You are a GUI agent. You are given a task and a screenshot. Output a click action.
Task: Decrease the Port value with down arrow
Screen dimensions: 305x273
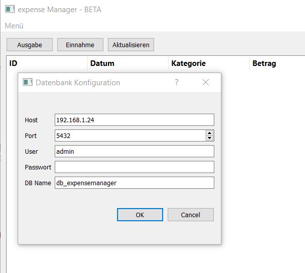(209, 138)
